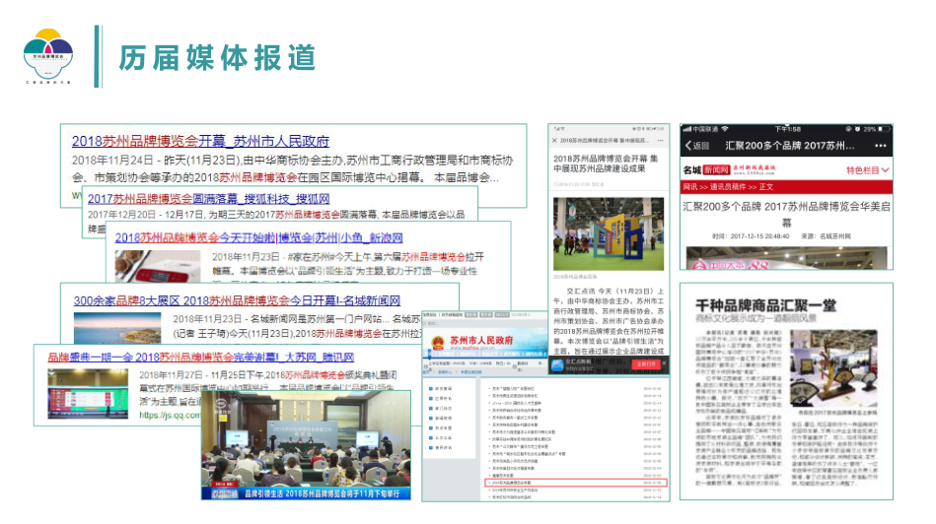
Task: Click the newspaper exhibit photo
Action: (x=834, y=369)
